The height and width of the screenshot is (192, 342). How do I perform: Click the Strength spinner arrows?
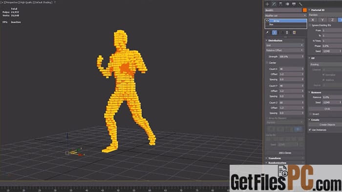[303, 57]
